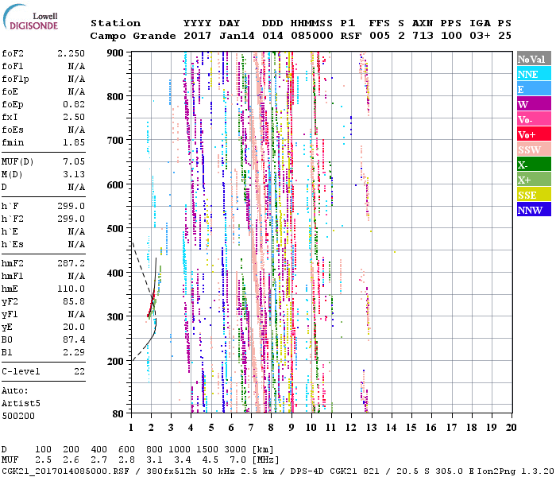Viewport: 556px width, 477px height.
Task: Select the NNW blue legend swatch
Action: [x=534, y=210]
